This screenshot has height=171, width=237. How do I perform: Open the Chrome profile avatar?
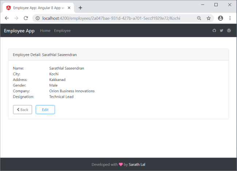click(x=220, y=18)
